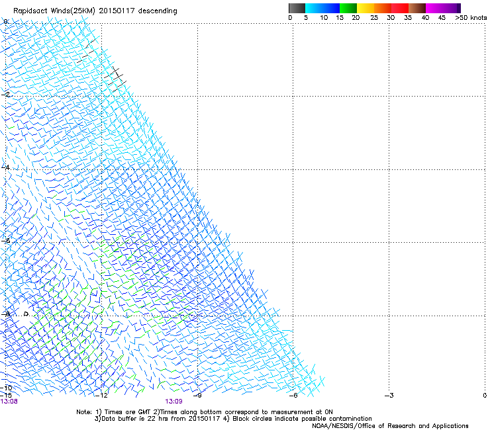Click the '-2' latitude axis label
Screen dimensions: 490x430
tap(5, 95)
